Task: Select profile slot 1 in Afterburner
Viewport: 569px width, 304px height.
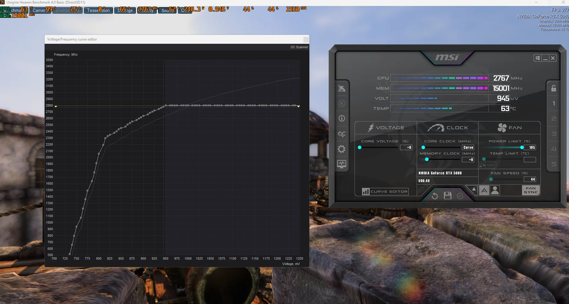Action: (554, 103)
